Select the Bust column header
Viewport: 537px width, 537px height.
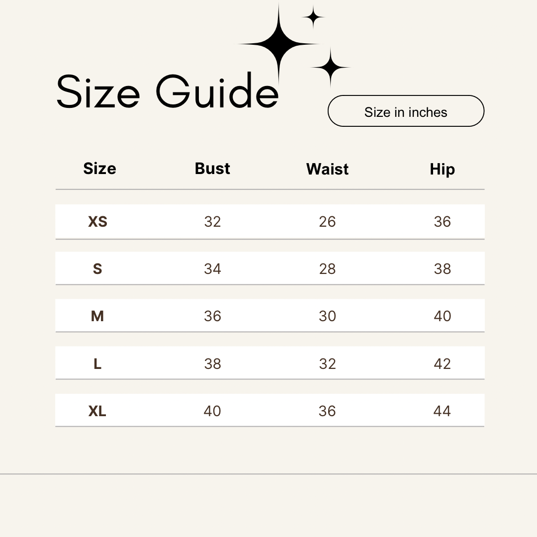click(x=212, y=169)
